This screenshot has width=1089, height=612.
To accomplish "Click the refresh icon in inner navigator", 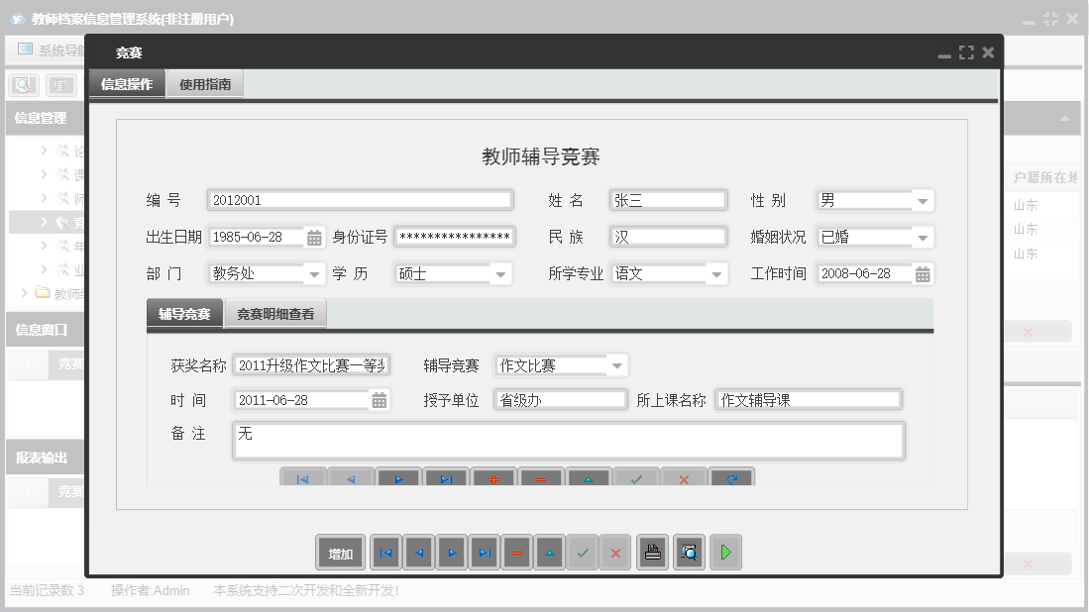I will tap(730, 479).
